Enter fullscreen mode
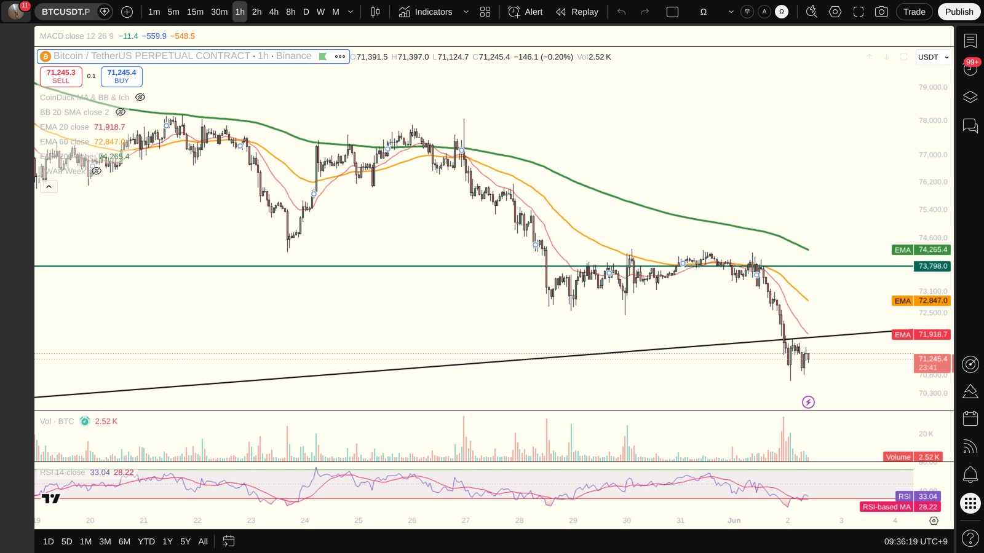This screenshot has width=984, height=553. [858, 12]
